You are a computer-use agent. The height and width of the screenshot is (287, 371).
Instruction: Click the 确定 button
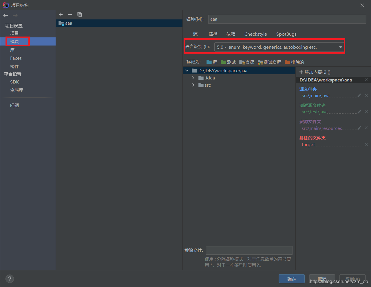(x=292, y=279)
